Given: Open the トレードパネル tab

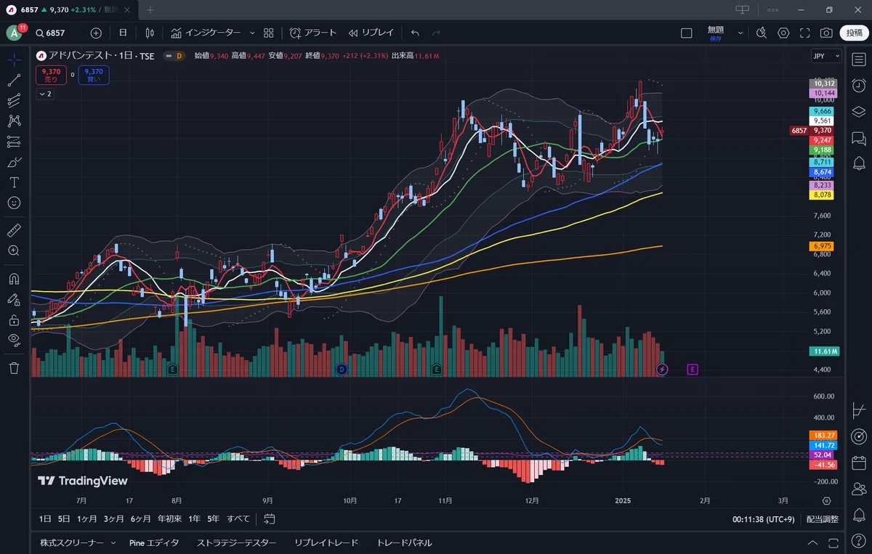Looking at the screenshot, I should coord(404,543).
